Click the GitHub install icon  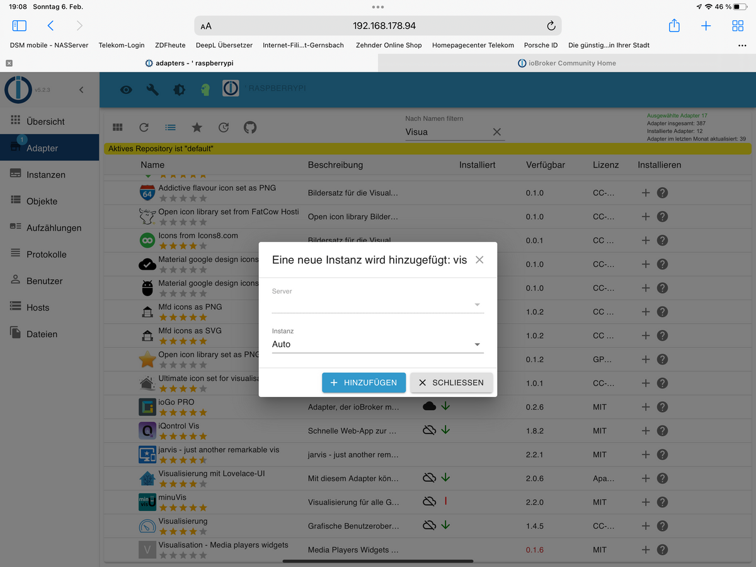click(250, 127)
